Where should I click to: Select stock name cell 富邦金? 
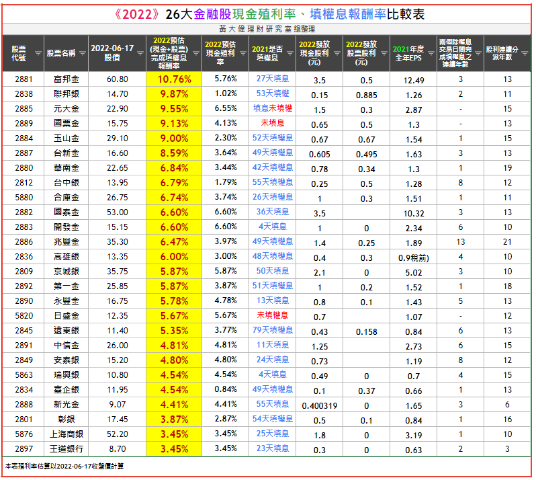66,79
